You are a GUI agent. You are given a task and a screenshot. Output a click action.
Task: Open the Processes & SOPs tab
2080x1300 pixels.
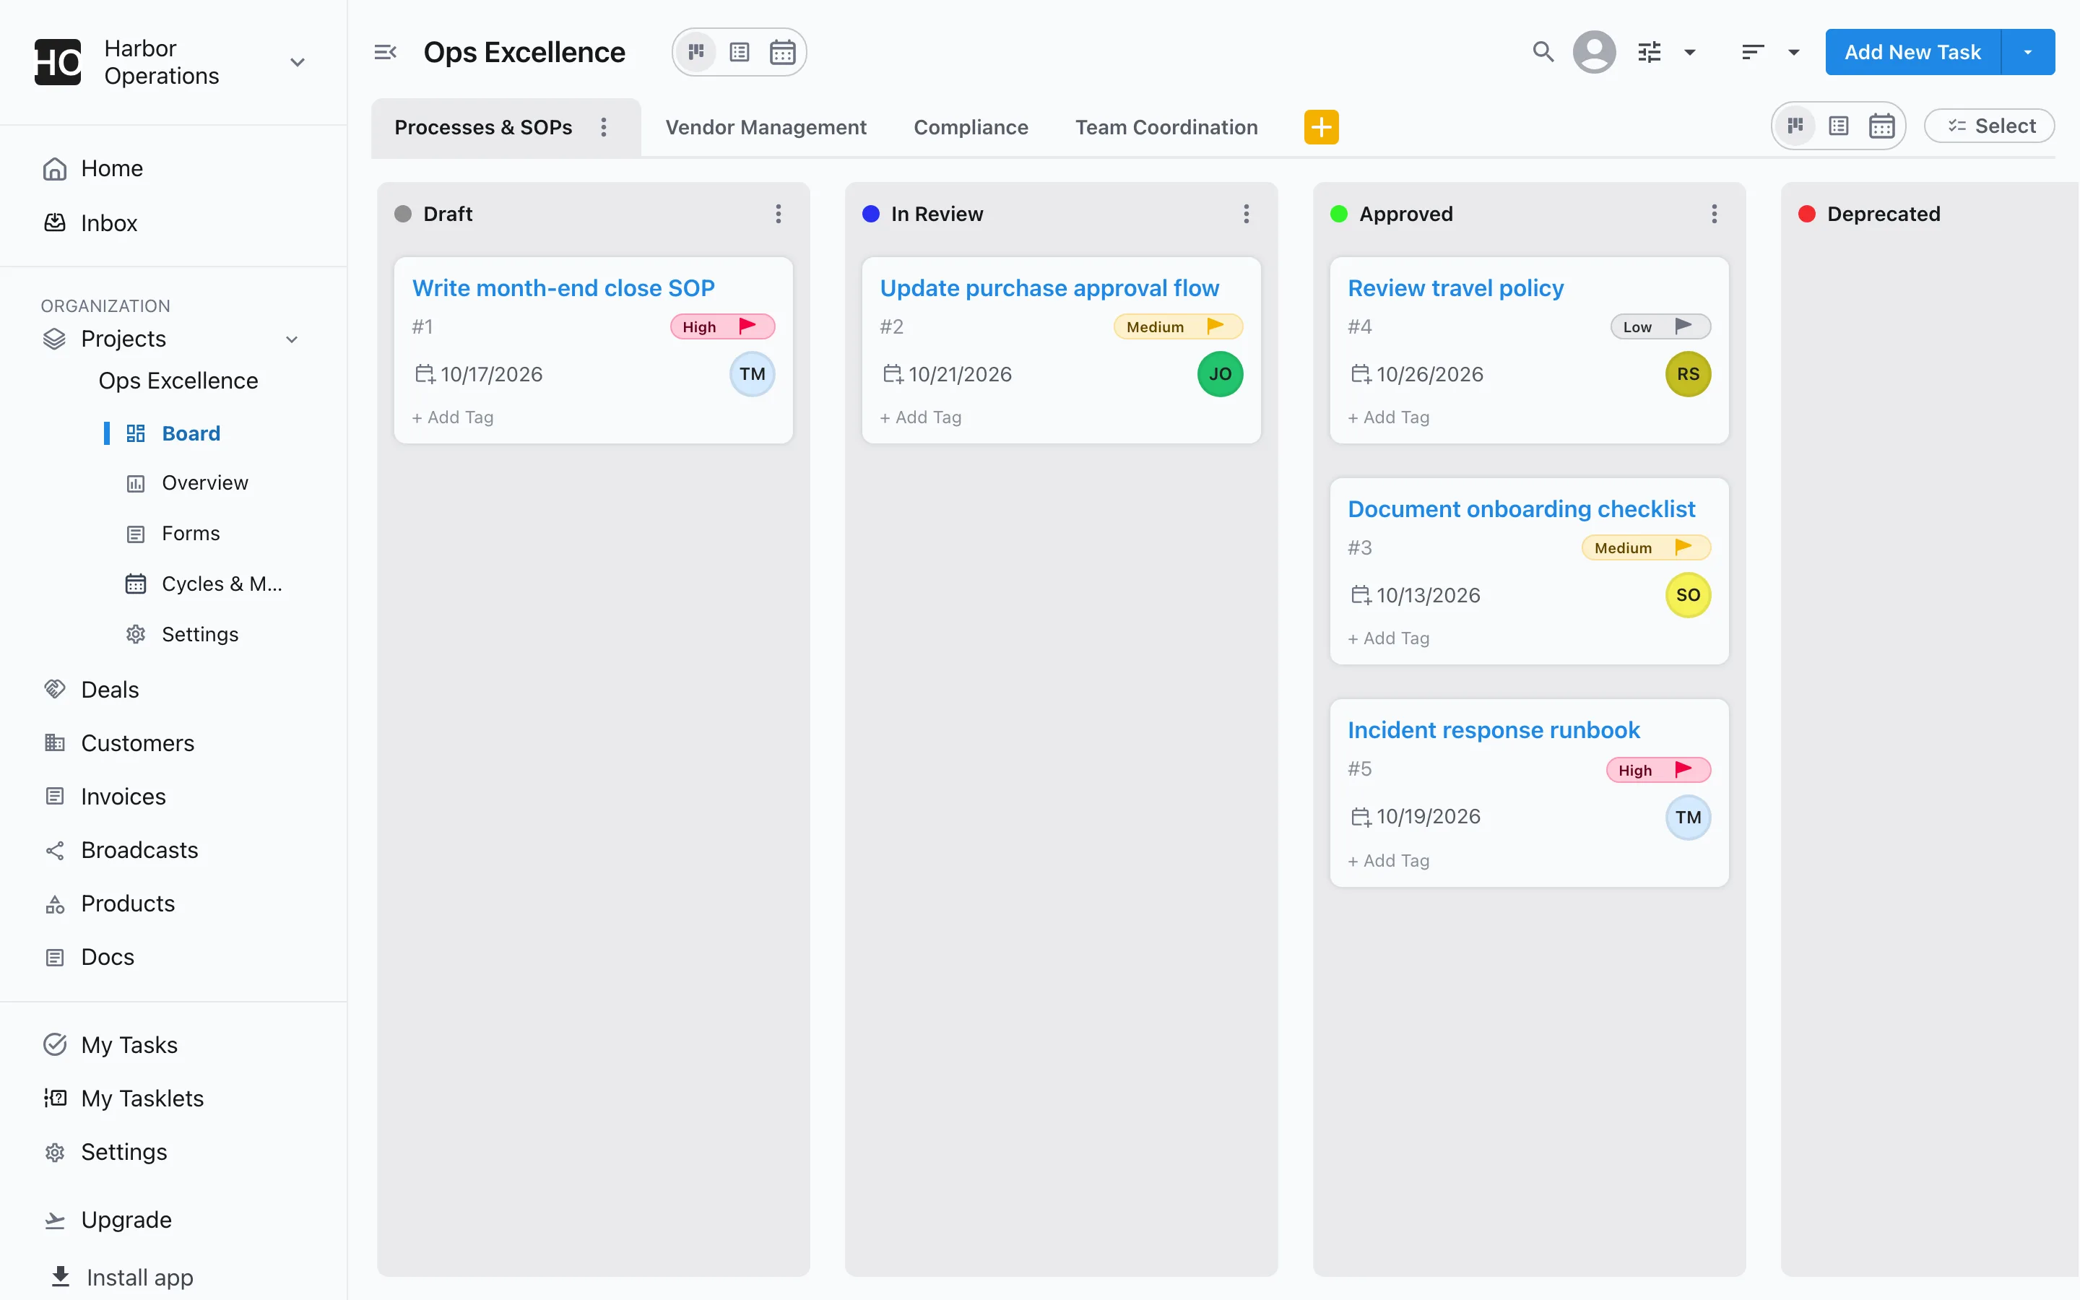(x=483, y=127)
